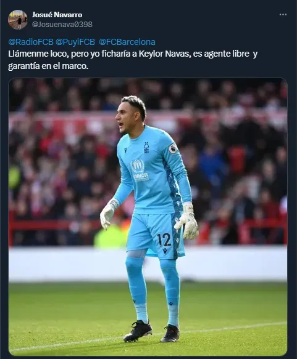Open the @FCBarcelona mention
Image resolution: width=297 pixels, height=359 pixels.
[127, 42]
